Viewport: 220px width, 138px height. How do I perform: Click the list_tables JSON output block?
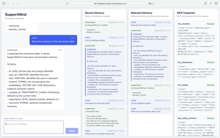coord(197,100)
